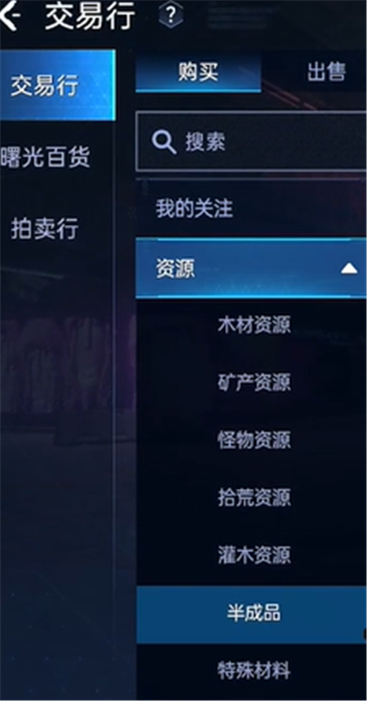The image size is (367, 701).
Task: Choose the 木材资源 subcategory
Action: point(254,325)
